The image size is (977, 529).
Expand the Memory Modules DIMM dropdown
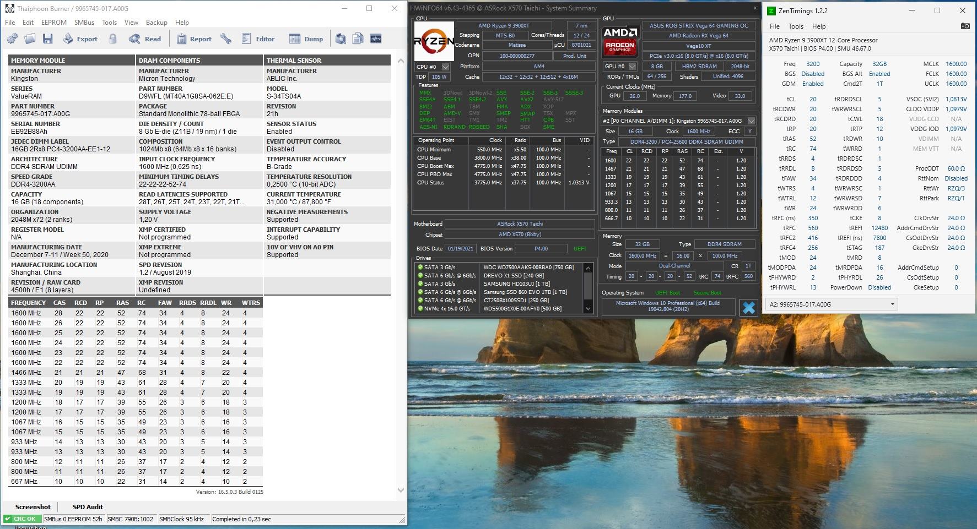(x=751, y=121)
